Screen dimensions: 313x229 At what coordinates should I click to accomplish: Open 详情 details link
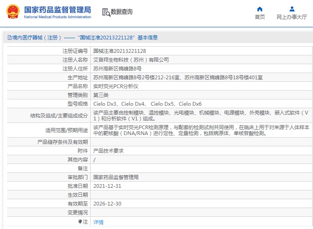pos(99,222)
